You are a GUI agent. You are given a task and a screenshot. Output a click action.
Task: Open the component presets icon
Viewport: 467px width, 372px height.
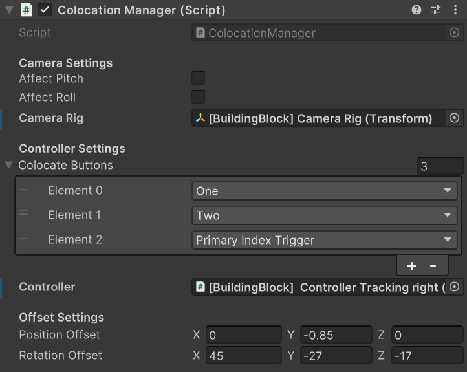tap(436, 10)
